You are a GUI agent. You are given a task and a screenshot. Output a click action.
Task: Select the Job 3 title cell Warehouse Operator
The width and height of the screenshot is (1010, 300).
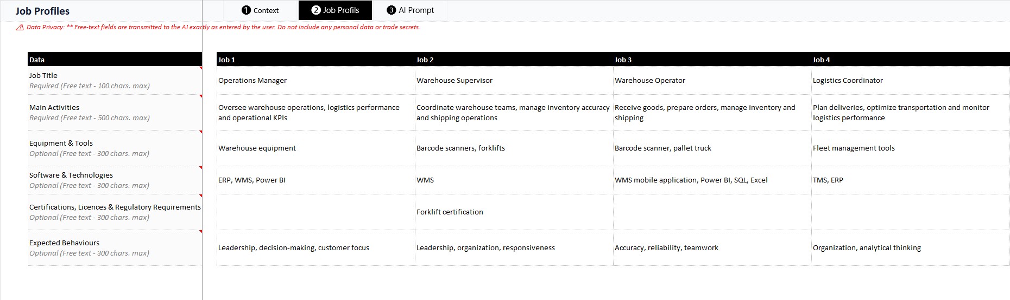[712, 80]
